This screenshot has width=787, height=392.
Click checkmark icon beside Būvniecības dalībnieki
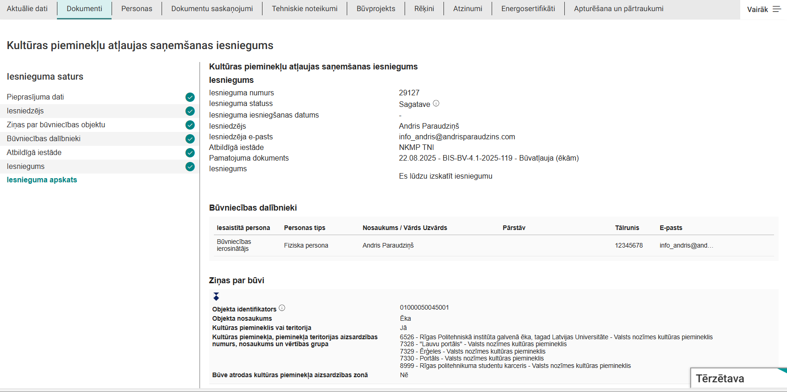pos(190,139)
